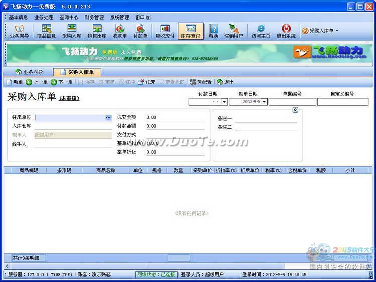Open 列配置 column configuration
Viewport: 376px width, 282px height.
(201, 82)
